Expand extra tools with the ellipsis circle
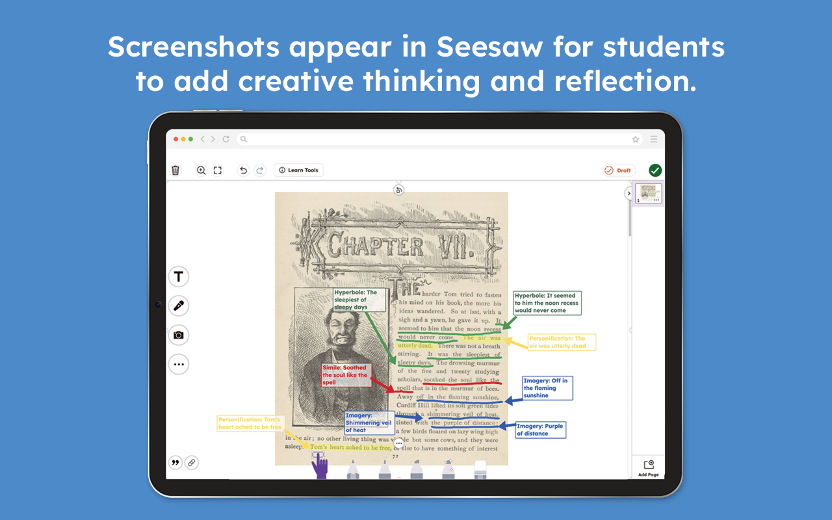 (x=178, y=364)
